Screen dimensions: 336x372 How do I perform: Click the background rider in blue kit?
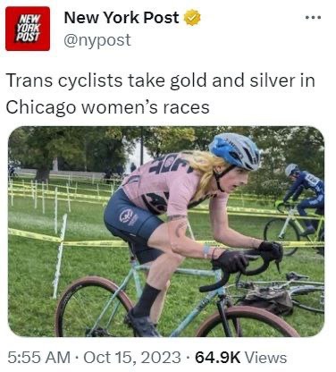pos(305,195)
